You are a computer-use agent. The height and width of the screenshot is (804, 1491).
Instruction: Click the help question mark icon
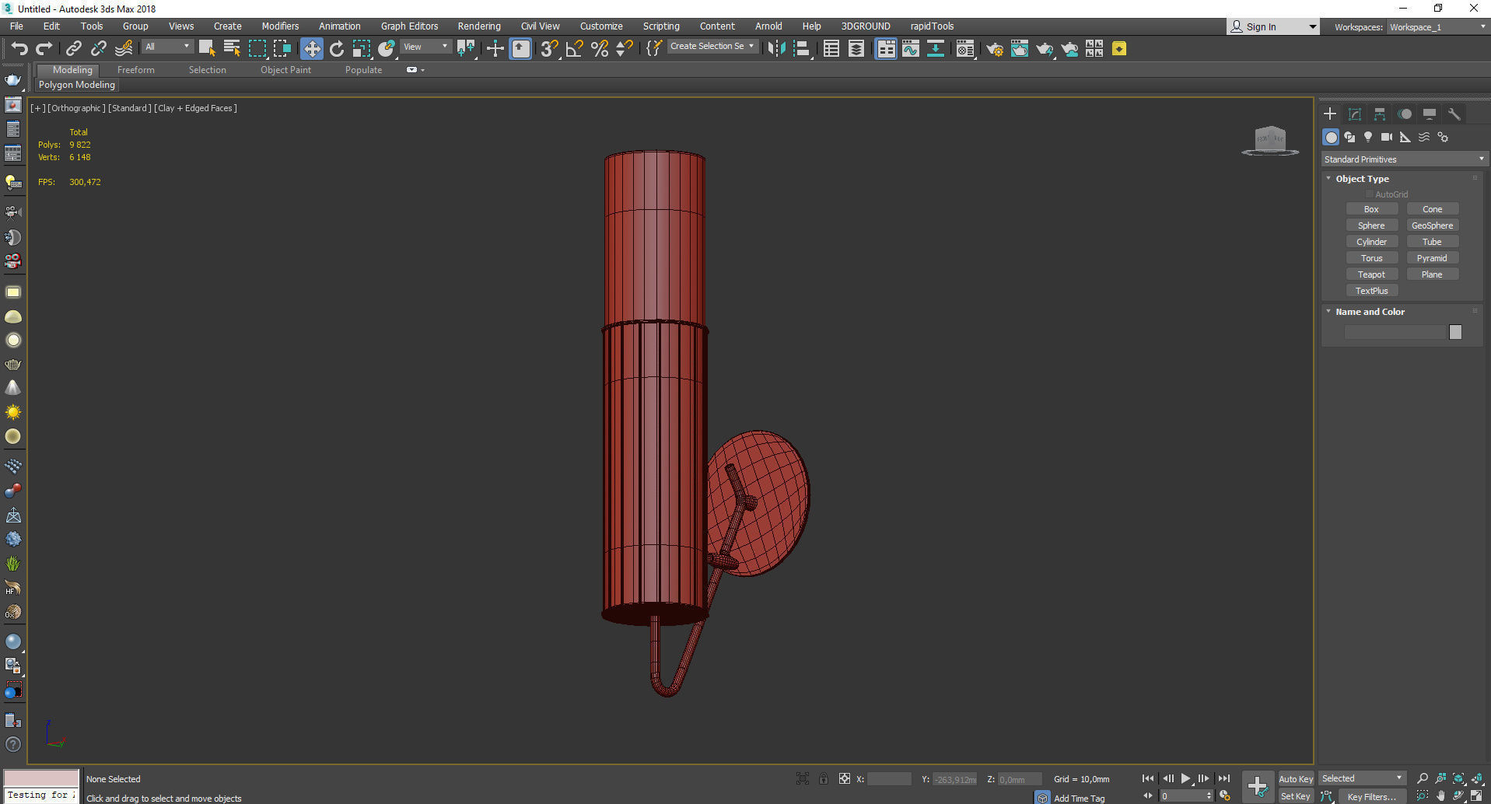(13, 744)
